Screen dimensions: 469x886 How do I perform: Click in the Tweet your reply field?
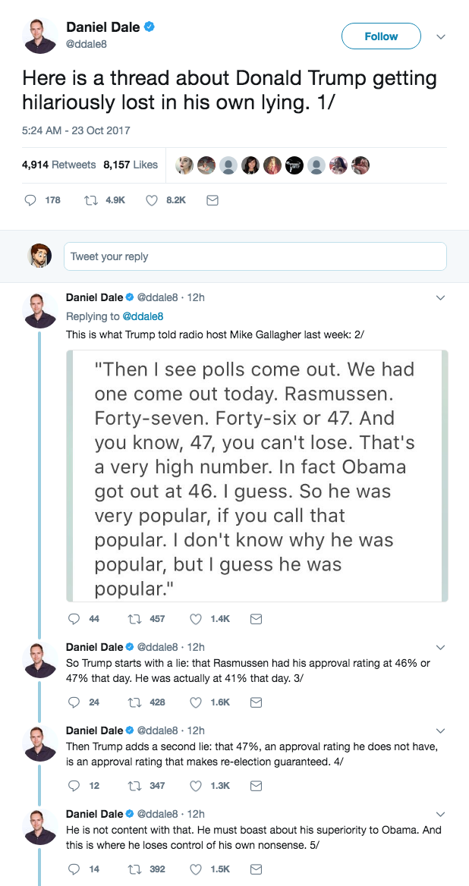pos(255,256)
